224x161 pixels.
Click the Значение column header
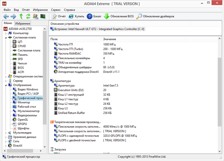point(144,39)
